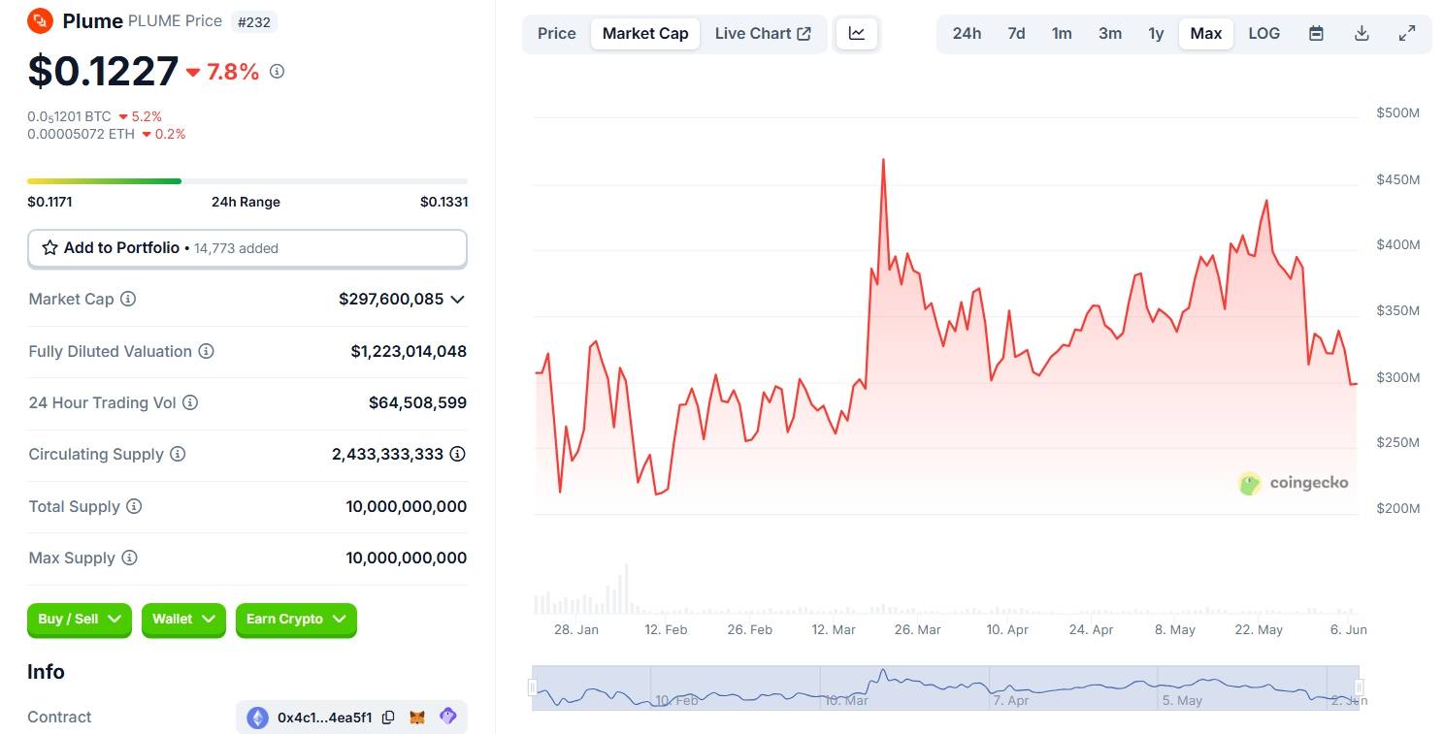Click the $0.1331 range high value
Viewport: 1444px width, 734px height.
tap(443, 202)
